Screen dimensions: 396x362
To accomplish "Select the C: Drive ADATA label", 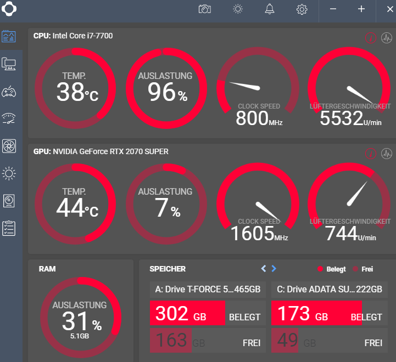I will click(x=330, y=290).
